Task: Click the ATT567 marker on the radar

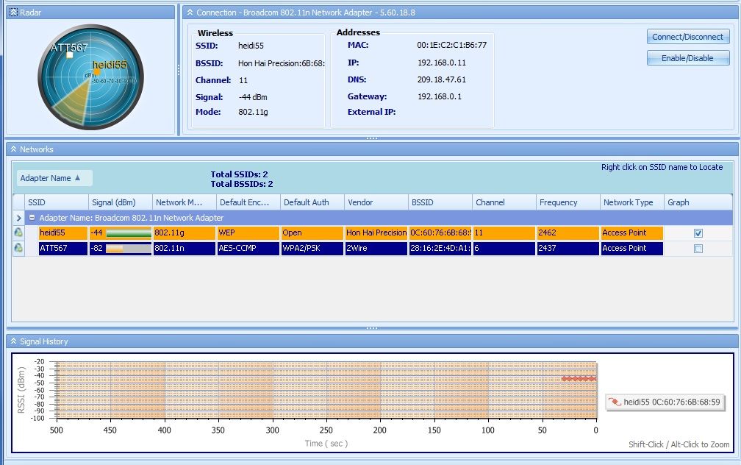Action: click(69, 55)
